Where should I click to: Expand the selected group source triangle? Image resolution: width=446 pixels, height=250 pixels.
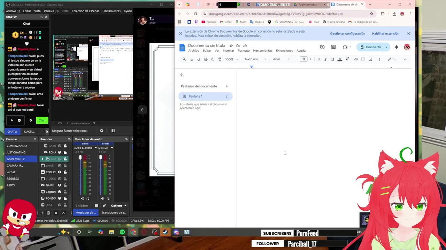click(x=43, y=159)
